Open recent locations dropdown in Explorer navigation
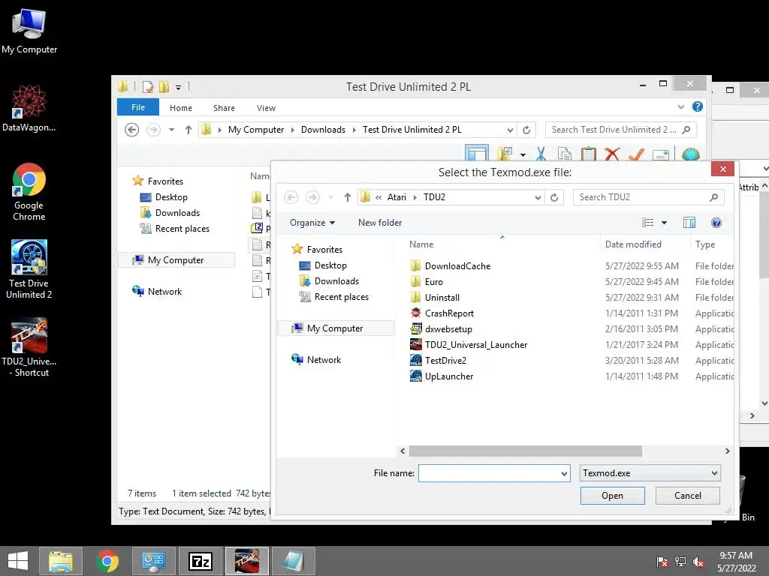Image resolution: width=769 pixels, height=576 pixels. tap(171, 130)
